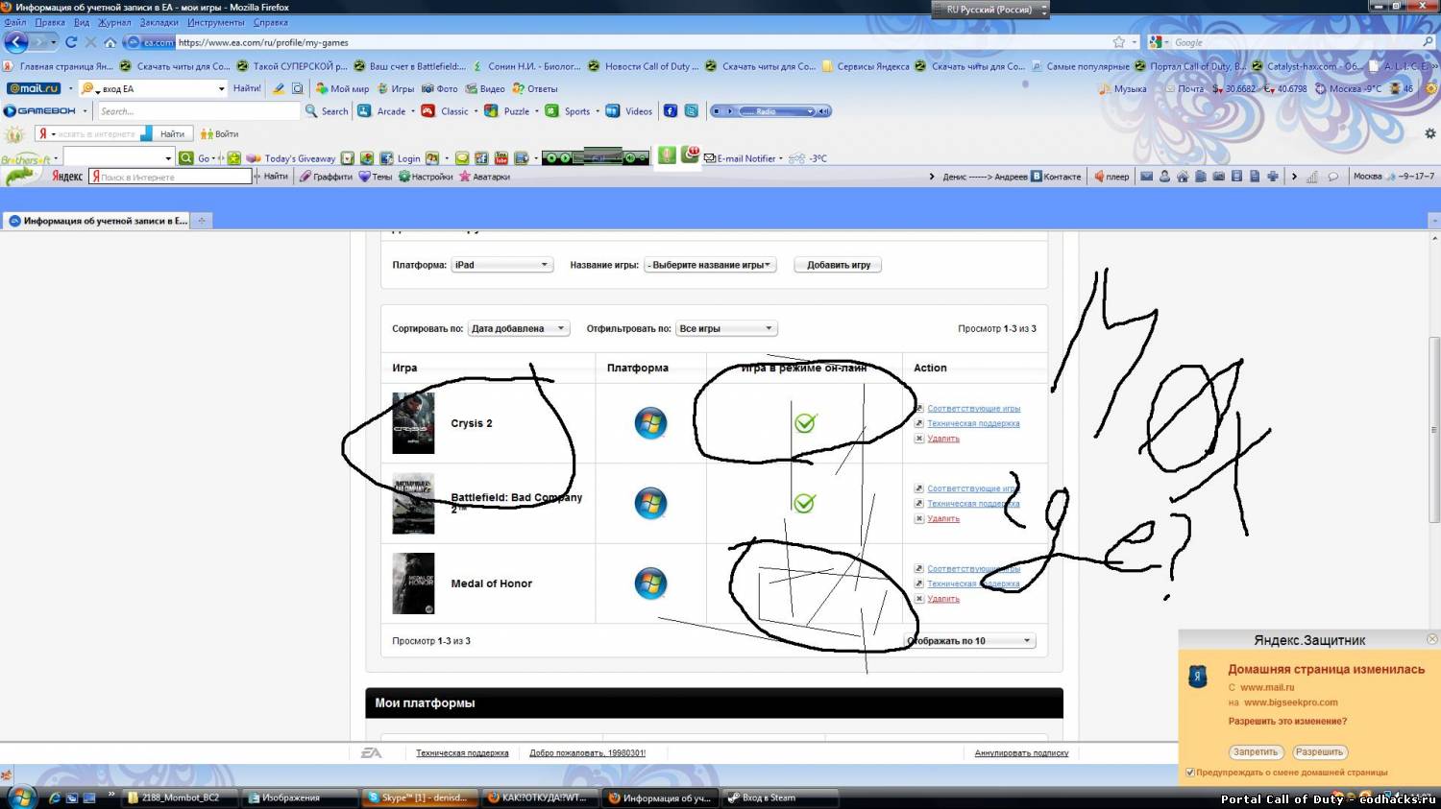
Task: Toggle the warn about homepage change checkbox
Action: (1190, 773)
